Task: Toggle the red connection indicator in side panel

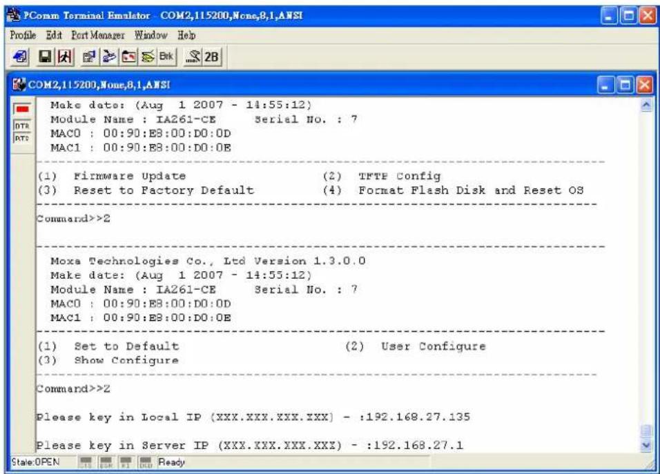Action: [x=22, y=109]
